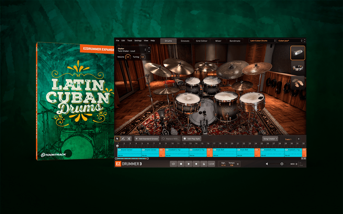The height and width of the screenshot is (214, 343).
Task: Click the record button
Action: pos(196,164)
